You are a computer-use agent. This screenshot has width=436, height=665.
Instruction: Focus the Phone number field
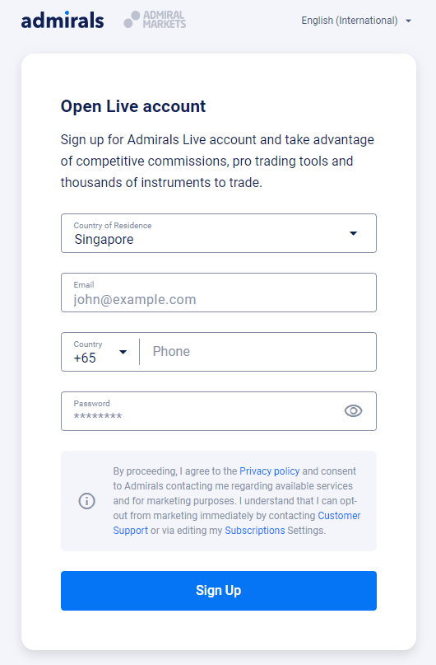[x=257, y=352]
